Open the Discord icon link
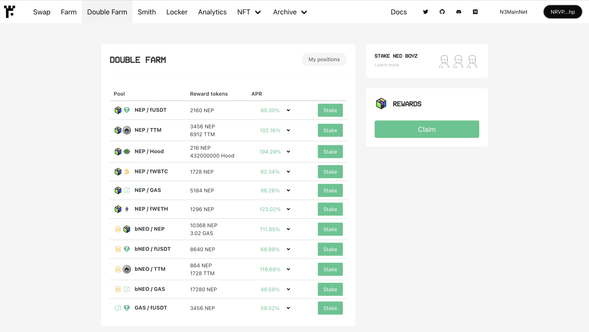Viewport: 589px width, 332px height. pyautogui.click(x=459, y=12)
